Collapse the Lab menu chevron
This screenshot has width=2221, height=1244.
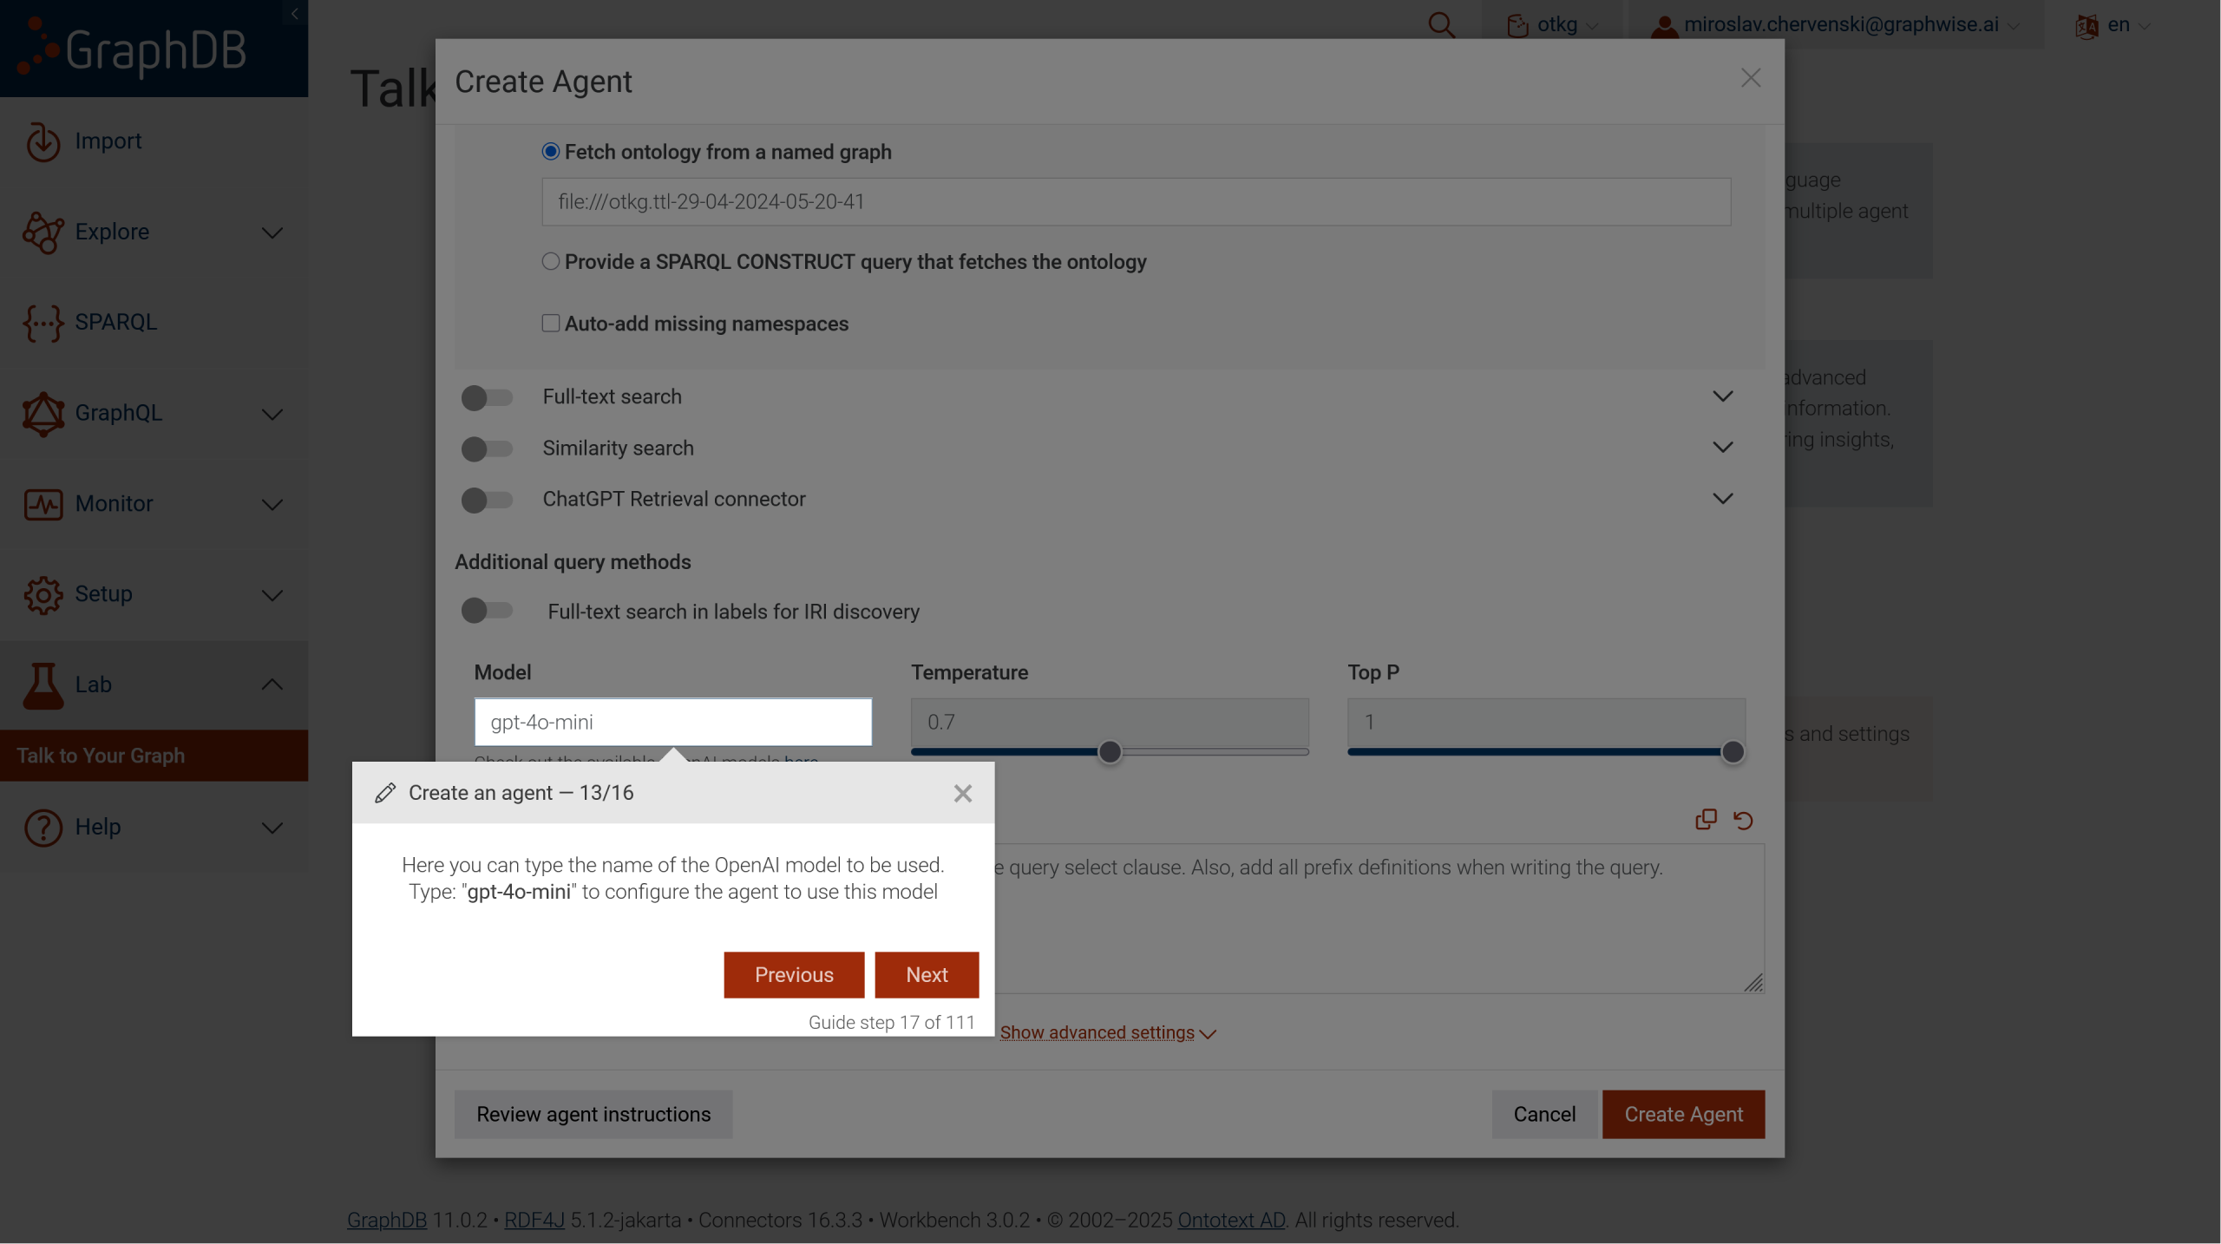click(x=272, y=684)
